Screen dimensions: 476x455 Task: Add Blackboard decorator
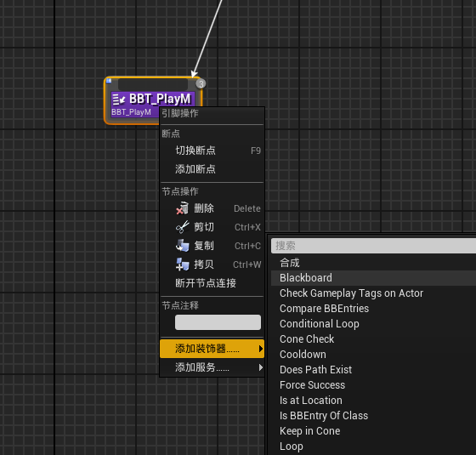tap(373, 278)
